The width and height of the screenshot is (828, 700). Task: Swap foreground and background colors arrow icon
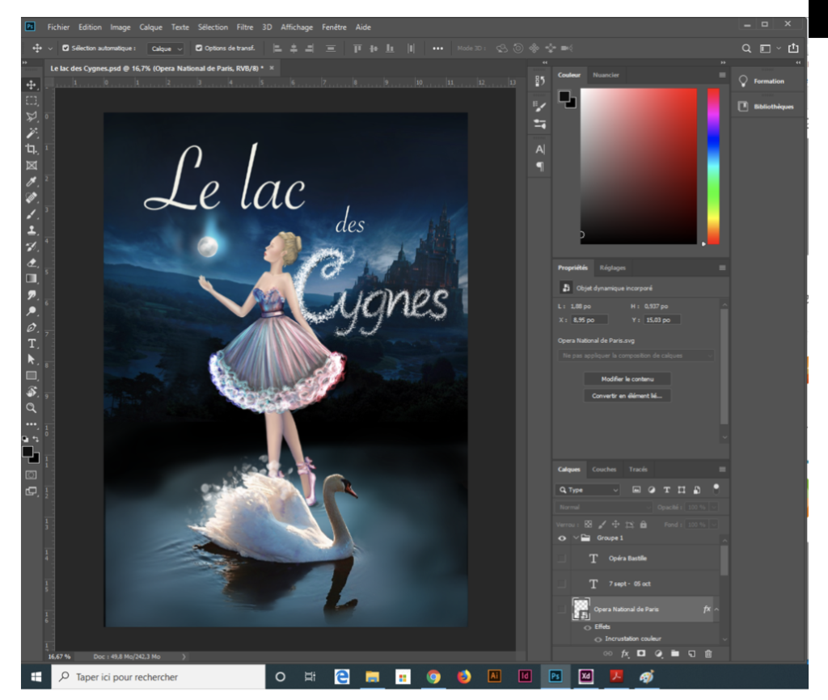click(36, 439)
